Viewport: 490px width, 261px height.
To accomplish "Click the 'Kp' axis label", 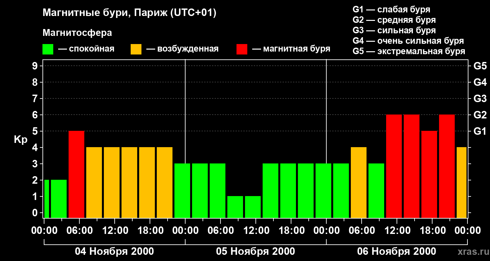I will point(21,140).
